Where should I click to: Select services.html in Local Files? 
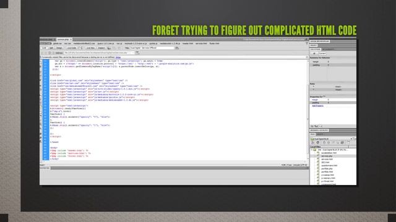coord(327,159)
